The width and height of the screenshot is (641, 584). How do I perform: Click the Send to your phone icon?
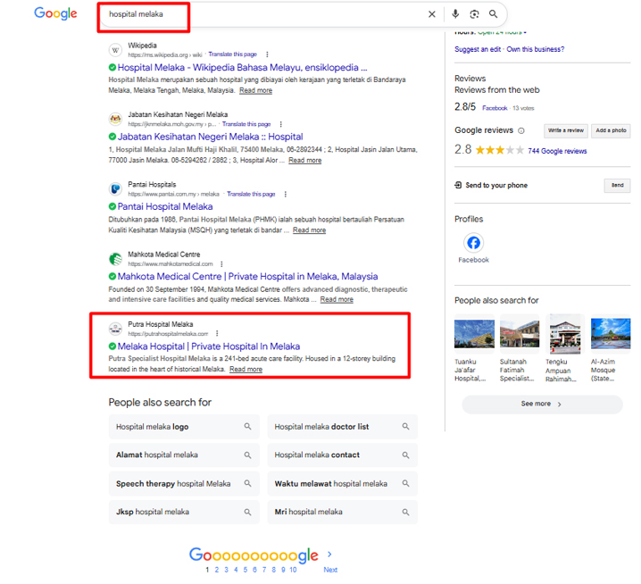tap(458, 185)
